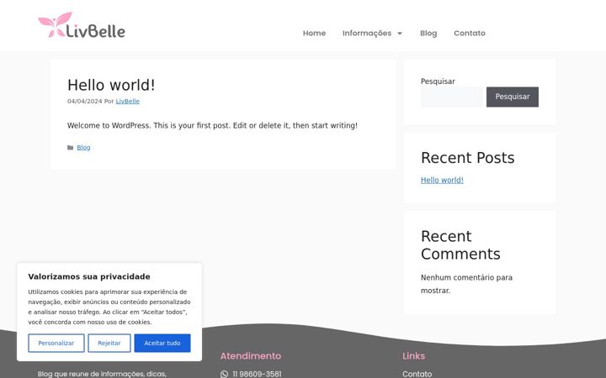Click the Atendimento footer heading
Image resolution: width=606 pixels, height=378 pixels.
click(x=251, y=355)
